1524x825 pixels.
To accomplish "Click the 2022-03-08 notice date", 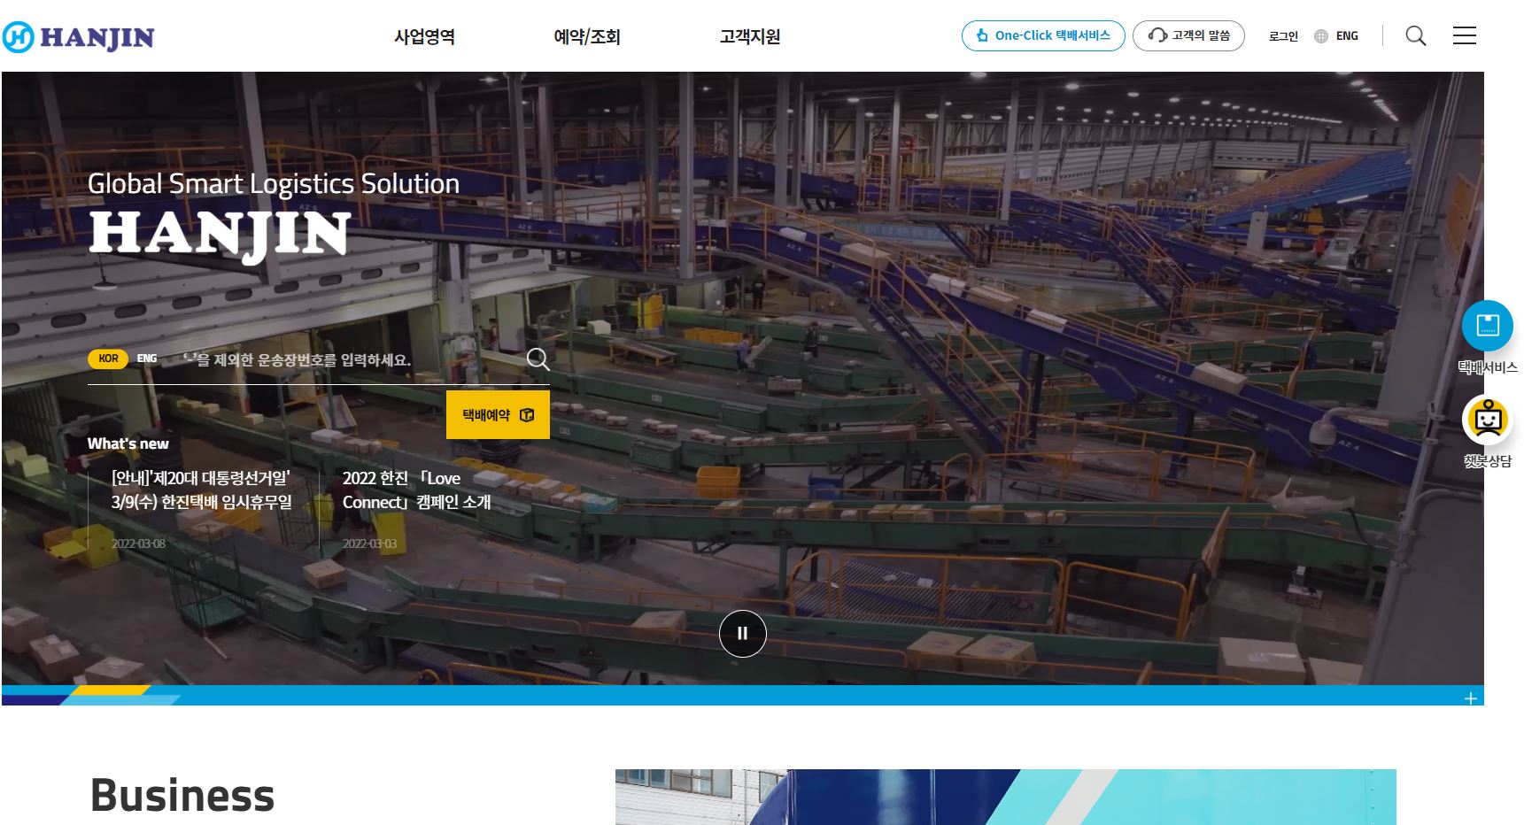I will [138, 544].
